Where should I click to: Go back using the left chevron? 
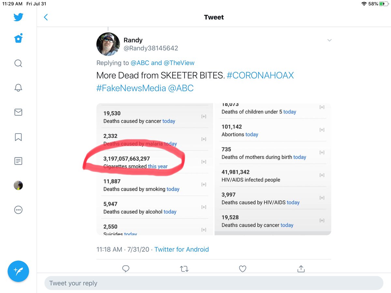pos(46,17)
